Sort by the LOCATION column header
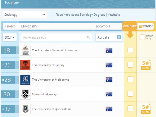Screen dimensions: 156x117 [103, 26]
